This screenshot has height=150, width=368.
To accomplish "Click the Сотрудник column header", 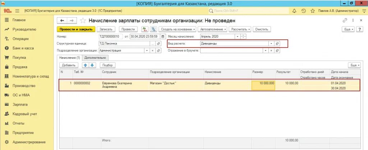I will click(x=125, y=72).
